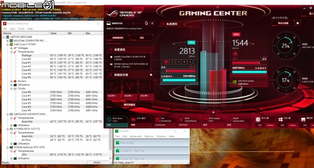Viewport: 314px width, 168px height.
Task: Sort by the Value column header
Action: tap(58, 33)
